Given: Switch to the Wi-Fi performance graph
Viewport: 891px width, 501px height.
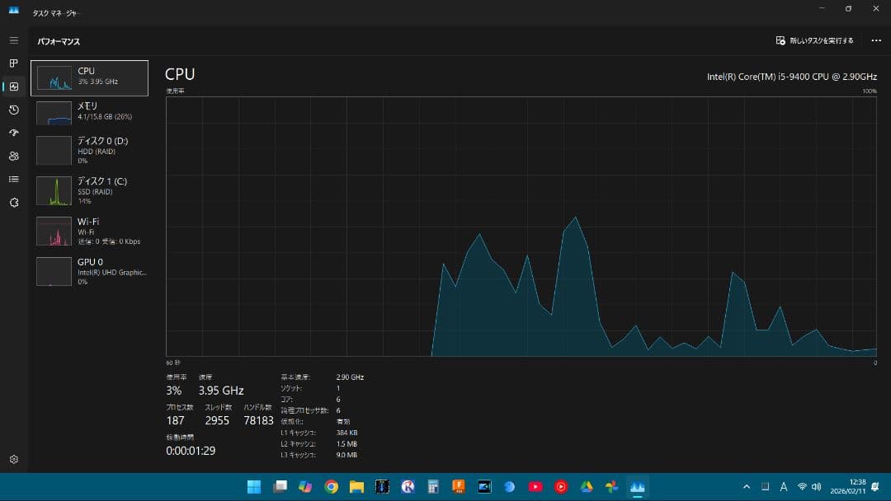Looking at the screenshot, I should coord(89,231).
